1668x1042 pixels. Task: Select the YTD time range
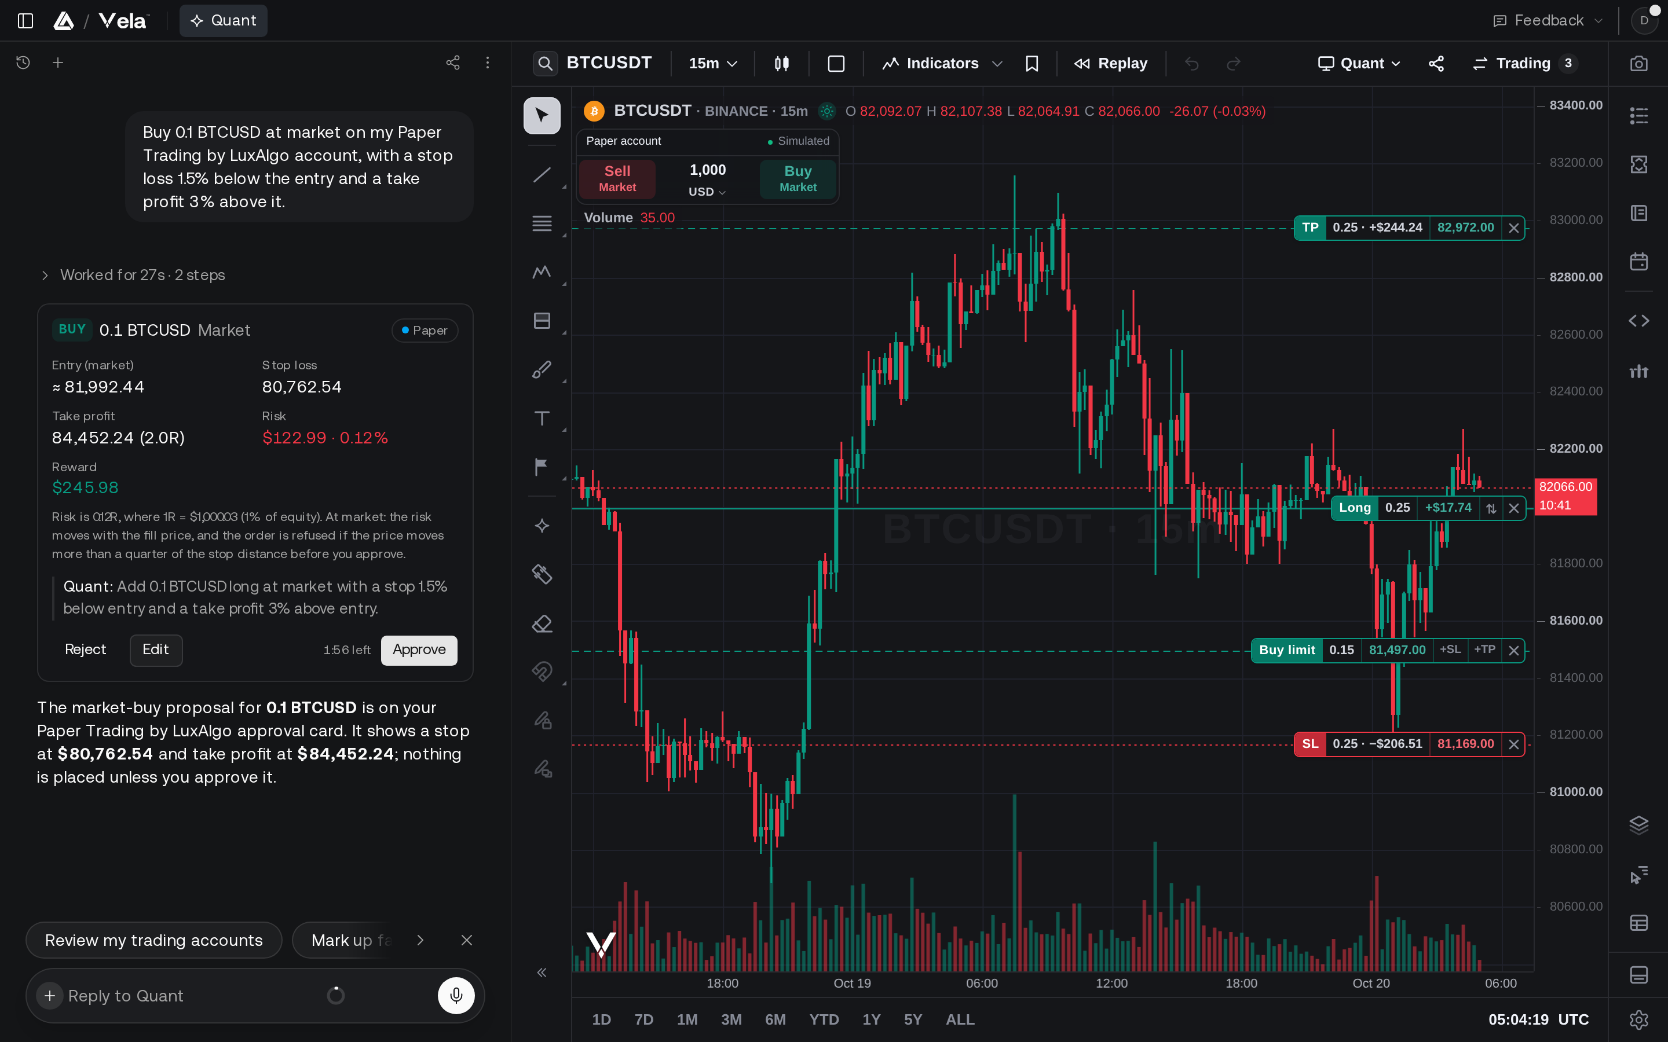(824, 1019)
